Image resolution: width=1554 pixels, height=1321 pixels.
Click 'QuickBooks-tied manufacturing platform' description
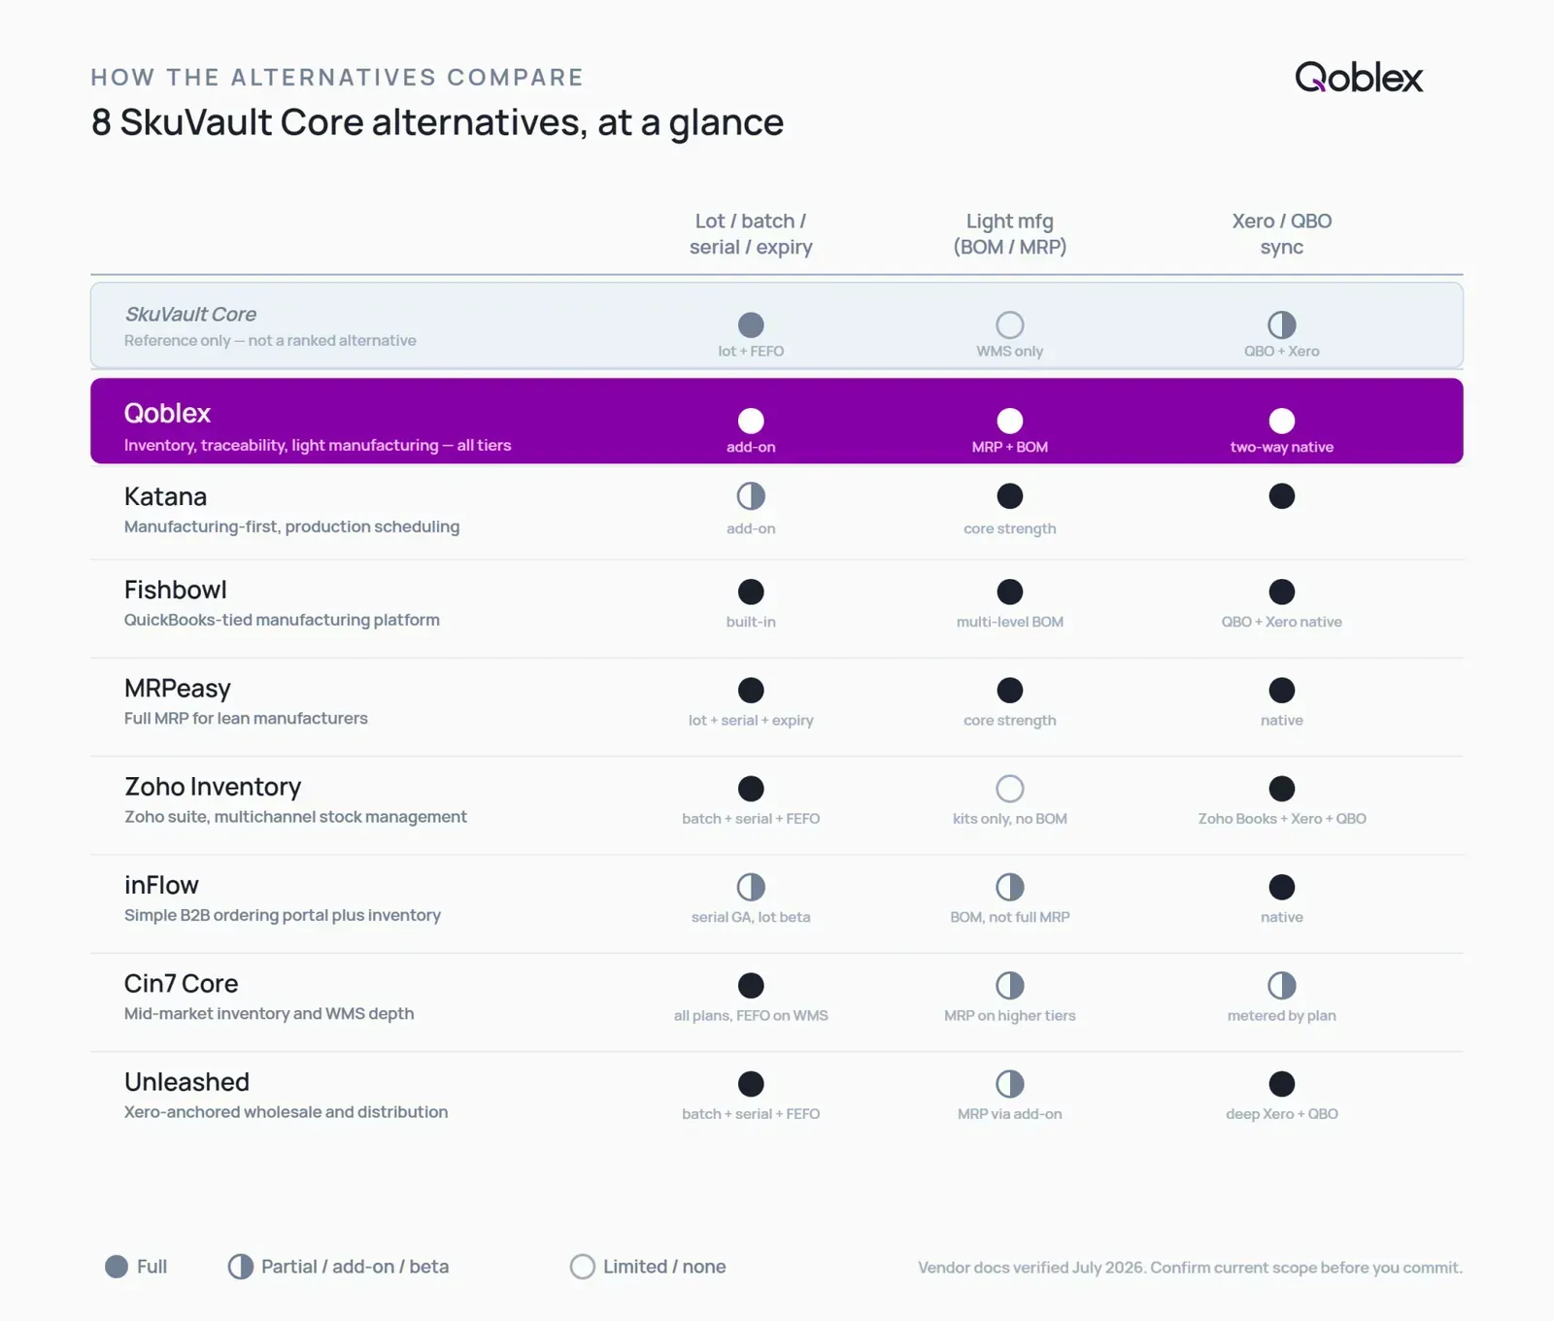pos(282,620)
